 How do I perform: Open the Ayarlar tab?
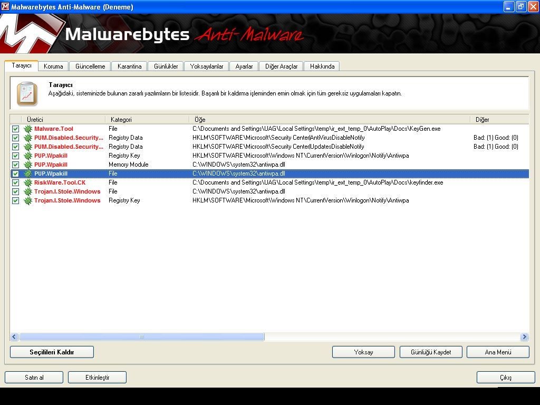244,66
